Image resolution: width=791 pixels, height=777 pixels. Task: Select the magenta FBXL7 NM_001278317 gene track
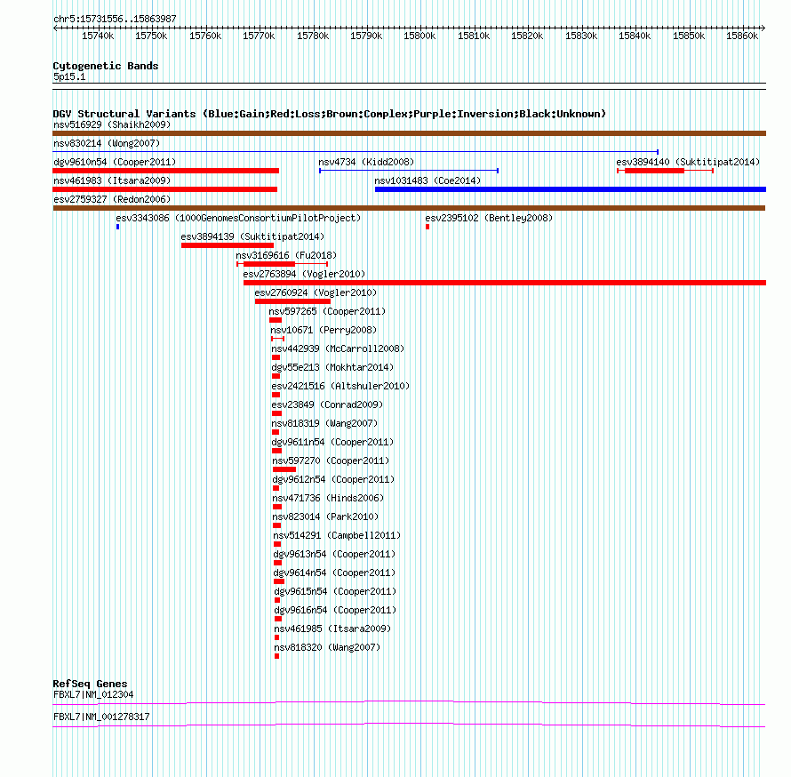[409, 725]
